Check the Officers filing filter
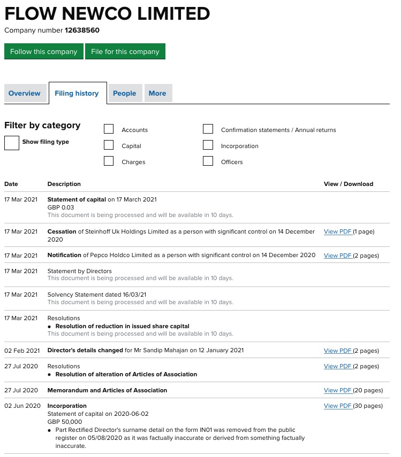Screen dimensions: 401x457 208,161
